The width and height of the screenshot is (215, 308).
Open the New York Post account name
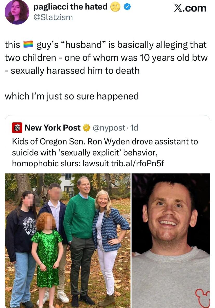pyautogui.click(x=52, y=128)
